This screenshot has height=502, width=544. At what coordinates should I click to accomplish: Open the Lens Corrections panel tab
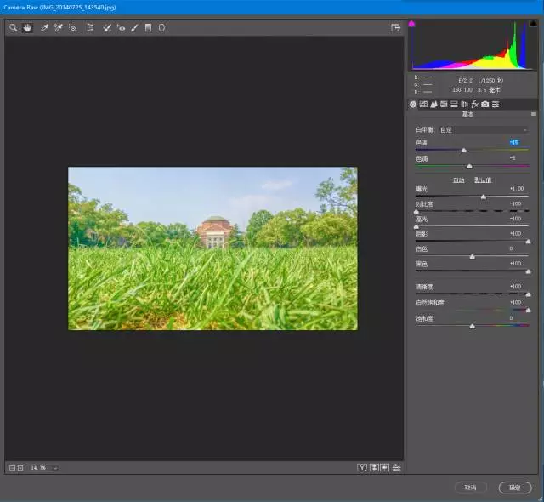465,104
